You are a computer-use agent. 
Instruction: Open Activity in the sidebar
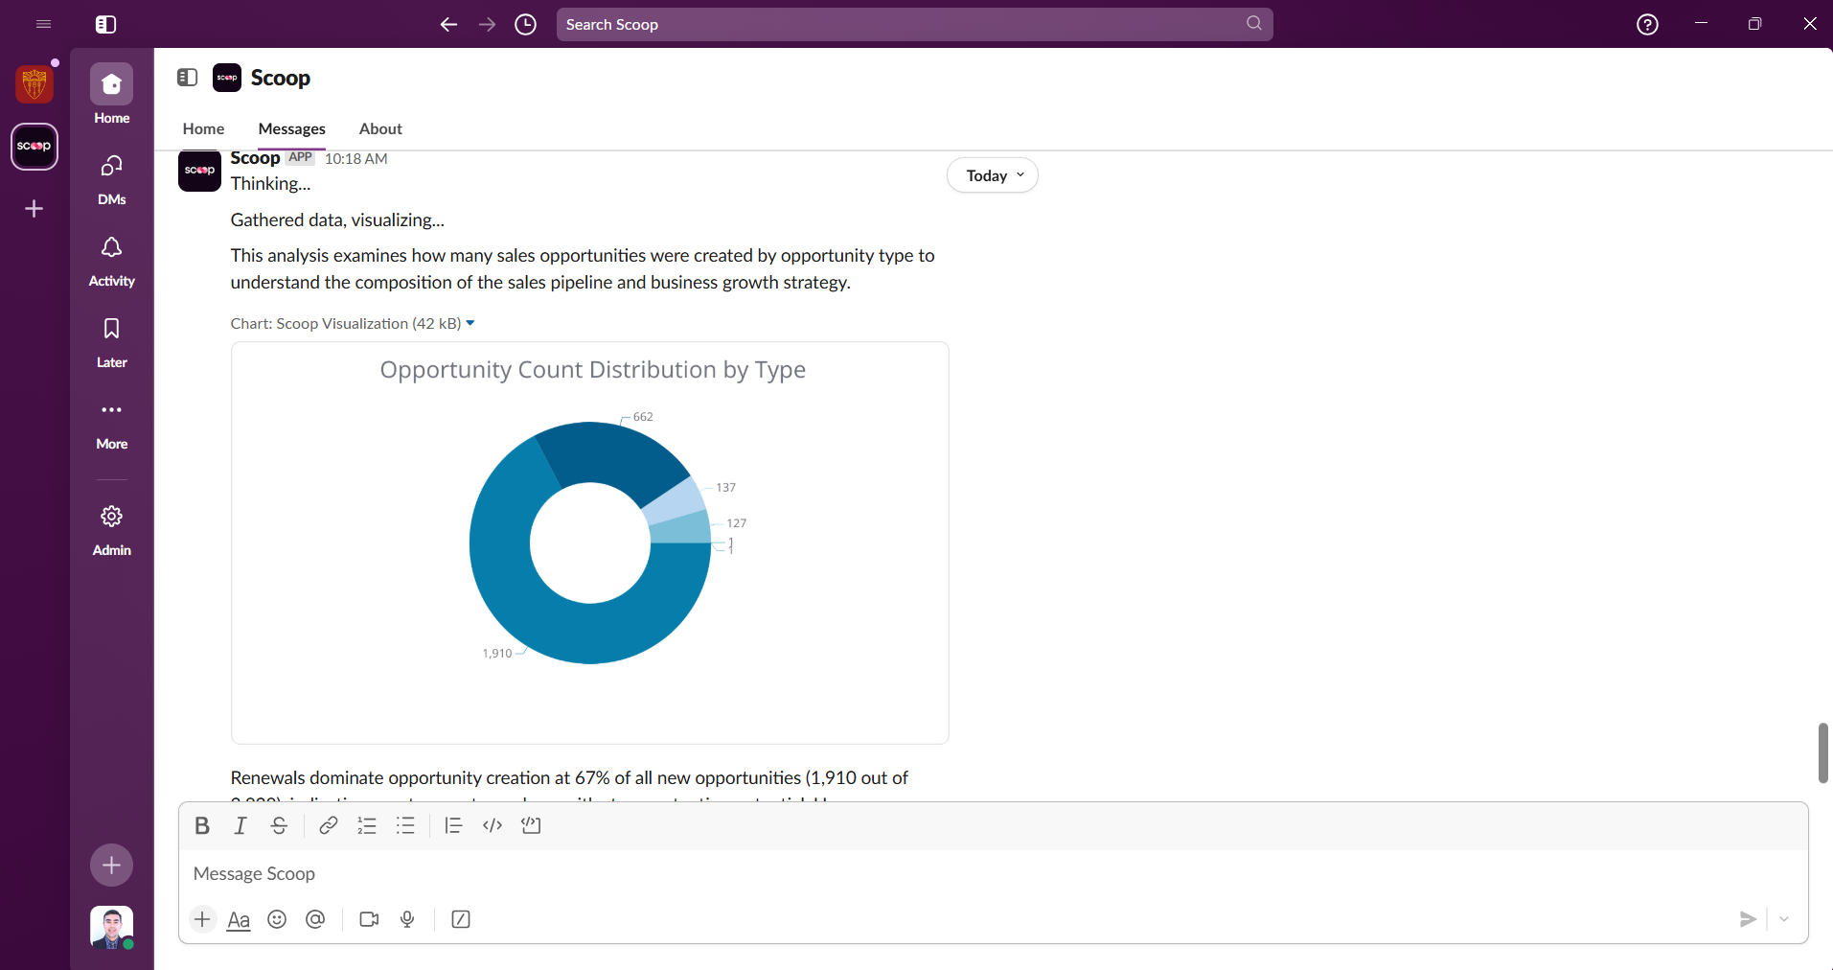tap(112, 262)
